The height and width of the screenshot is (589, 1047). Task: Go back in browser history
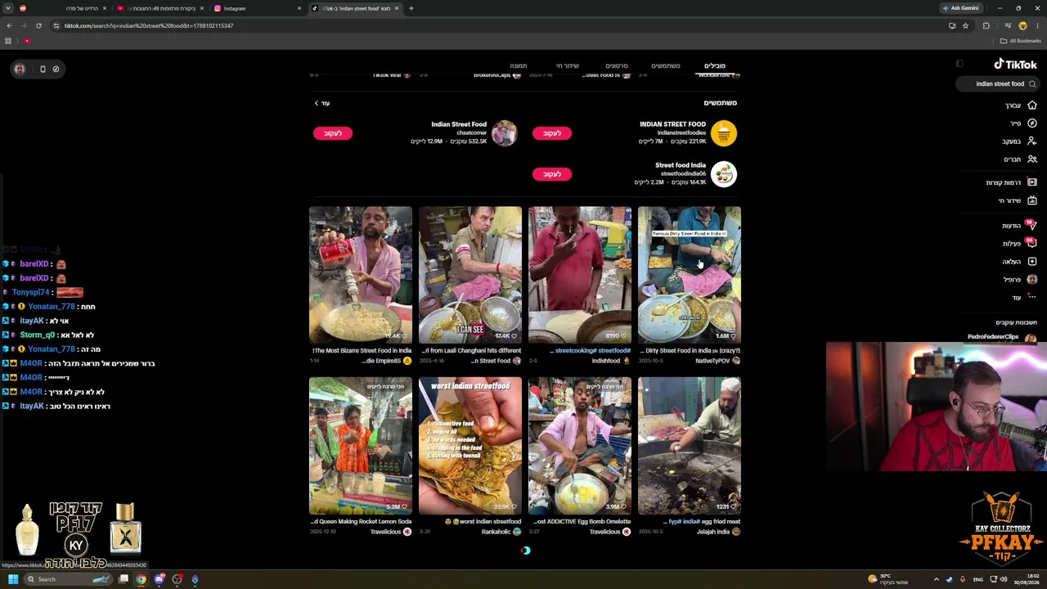(10, 25)
